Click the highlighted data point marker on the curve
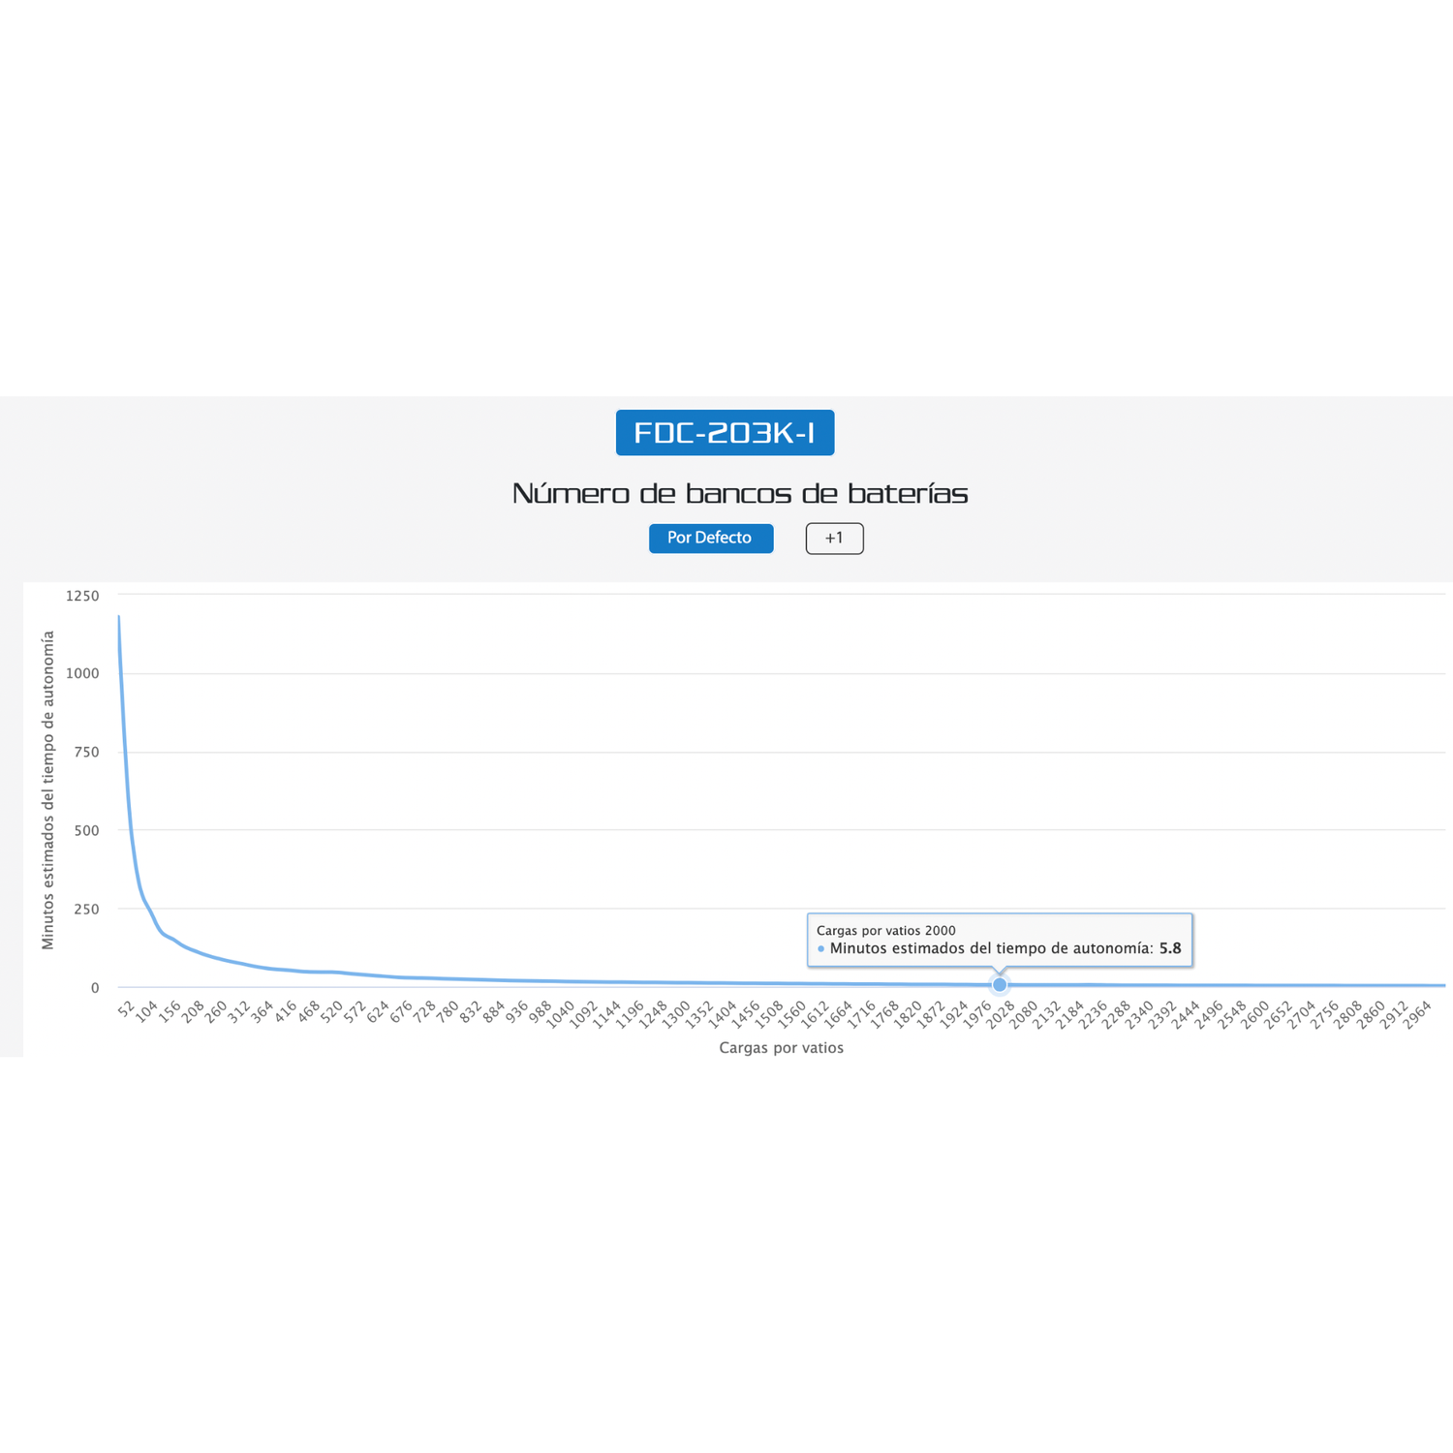 point(1000,985)
